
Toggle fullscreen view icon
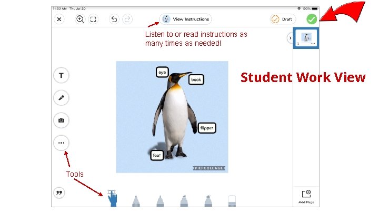coord(93,19)
